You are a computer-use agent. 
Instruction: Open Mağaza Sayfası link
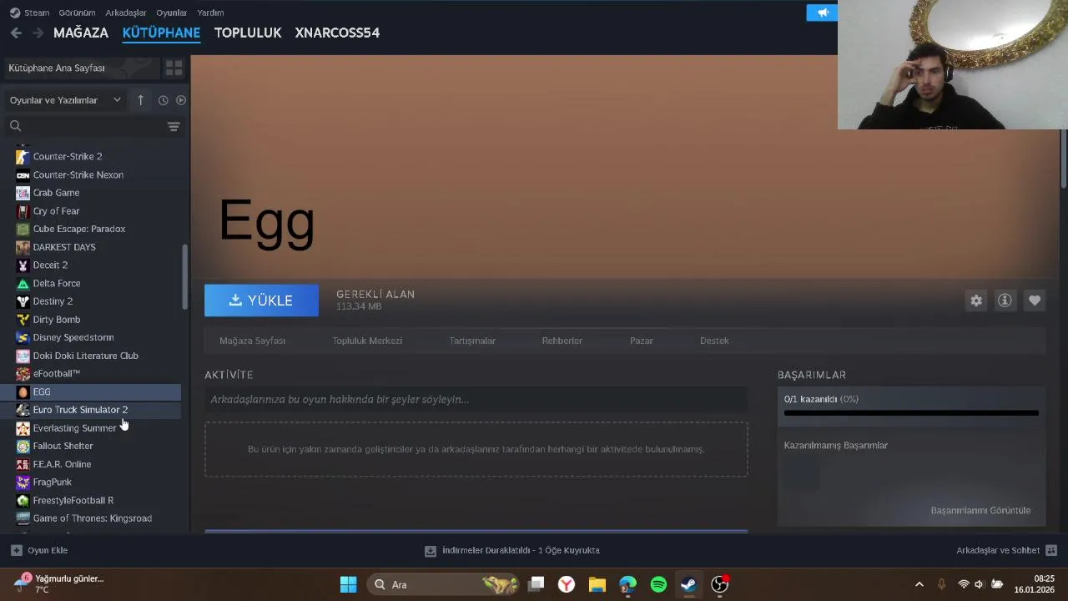[252, 341]
